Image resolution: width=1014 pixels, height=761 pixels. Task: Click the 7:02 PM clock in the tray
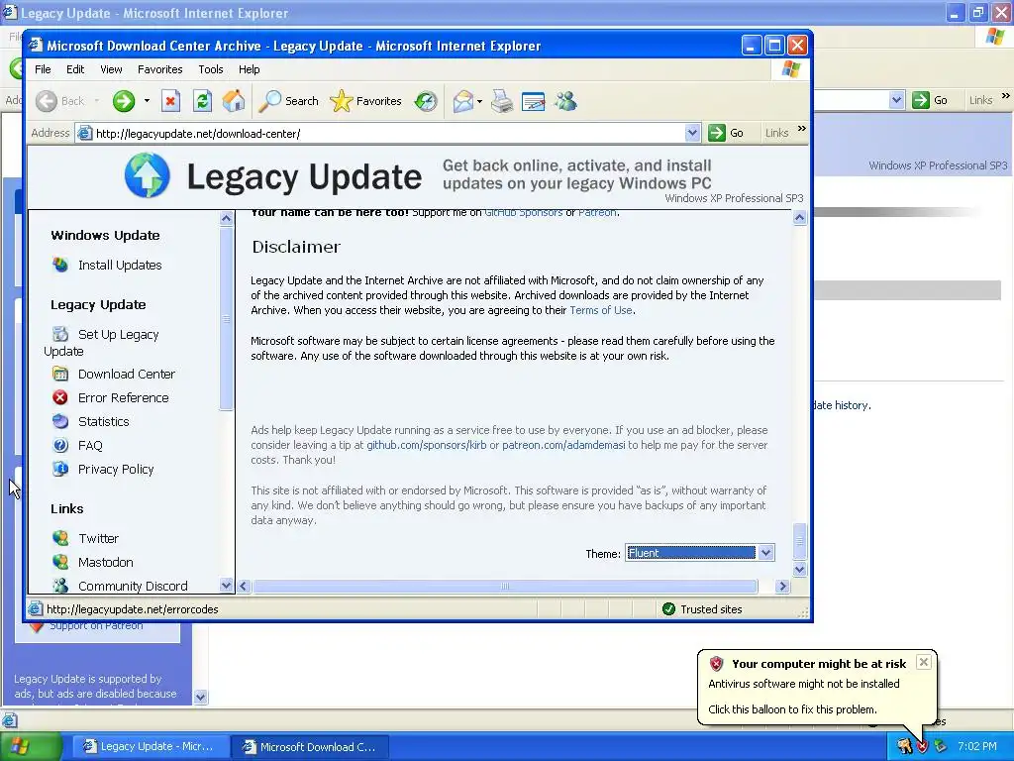point(977,746)
